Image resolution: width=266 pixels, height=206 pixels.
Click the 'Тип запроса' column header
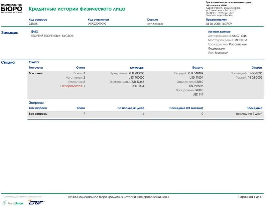[x=38, y=108]
